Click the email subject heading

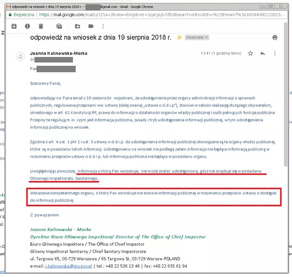tap(101, 37)
